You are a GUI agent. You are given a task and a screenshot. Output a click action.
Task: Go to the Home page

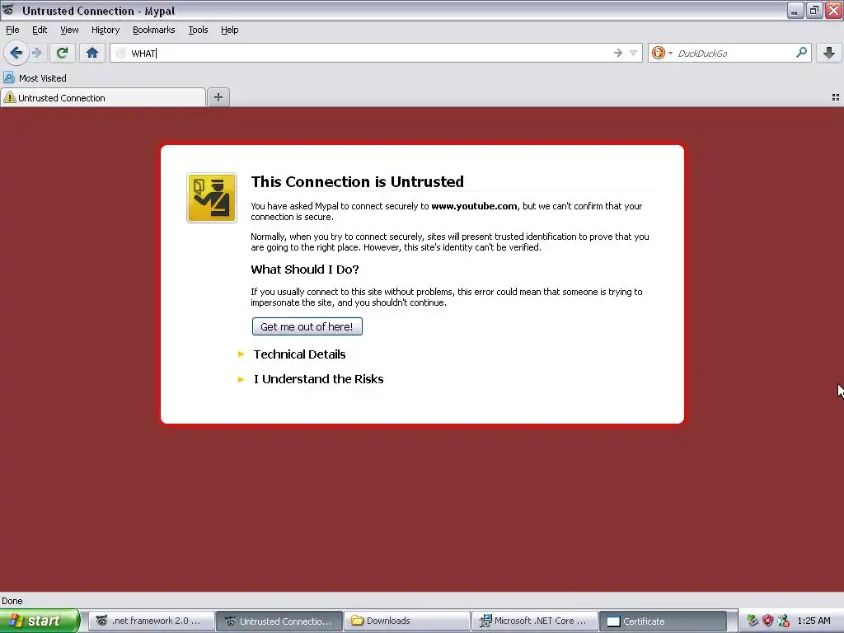(x=92, y=53)
